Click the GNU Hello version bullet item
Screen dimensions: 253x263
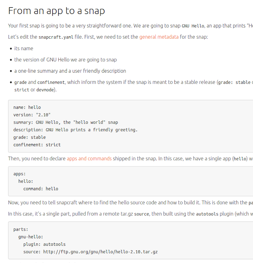66,60
